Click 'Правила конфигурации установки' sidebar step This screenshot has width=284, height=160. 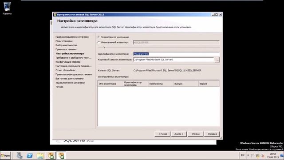74,74
